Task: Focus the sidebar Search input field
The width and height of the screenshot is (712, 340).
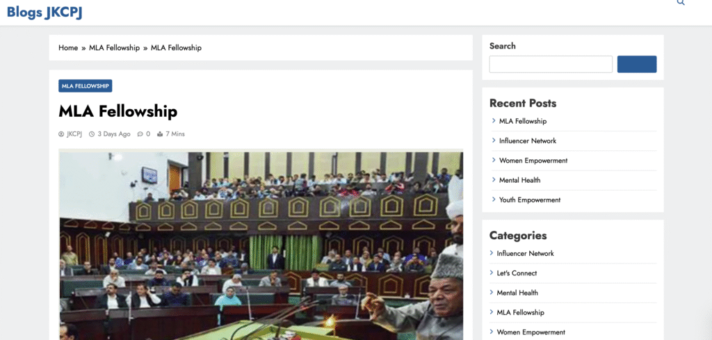Action: pyautogui.click(x=551, y=64)
